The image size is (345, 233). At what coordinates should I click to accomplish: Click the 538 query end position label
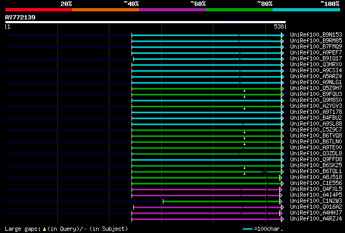point(279,26)
